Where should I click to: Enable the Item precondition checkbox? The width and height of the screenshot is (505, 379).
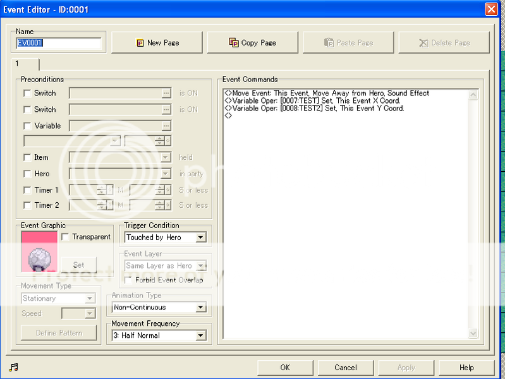(x=27, y=157)
